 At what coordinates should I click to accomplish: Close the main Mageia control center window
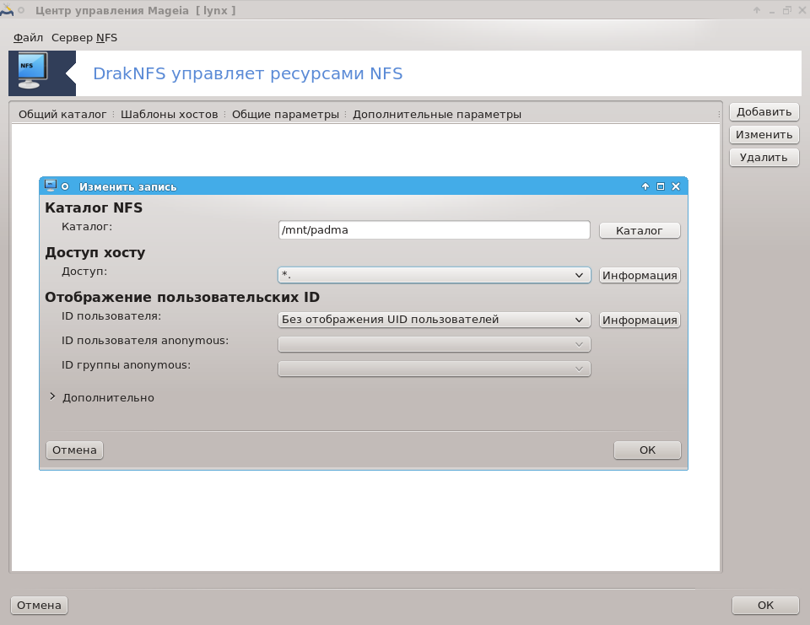click(802, 10)
